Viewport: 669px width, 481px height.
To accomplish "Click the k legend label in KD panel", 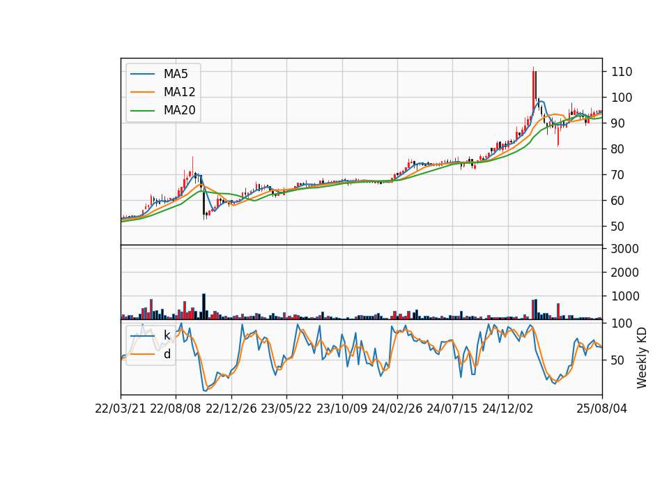I will click(x=167, y=335).
